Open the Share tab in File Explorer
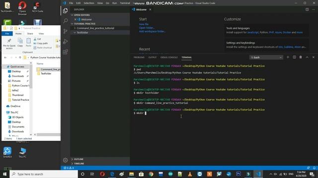Screen dimensions: 318x178 pyautogui.click(x=30, y=34)
